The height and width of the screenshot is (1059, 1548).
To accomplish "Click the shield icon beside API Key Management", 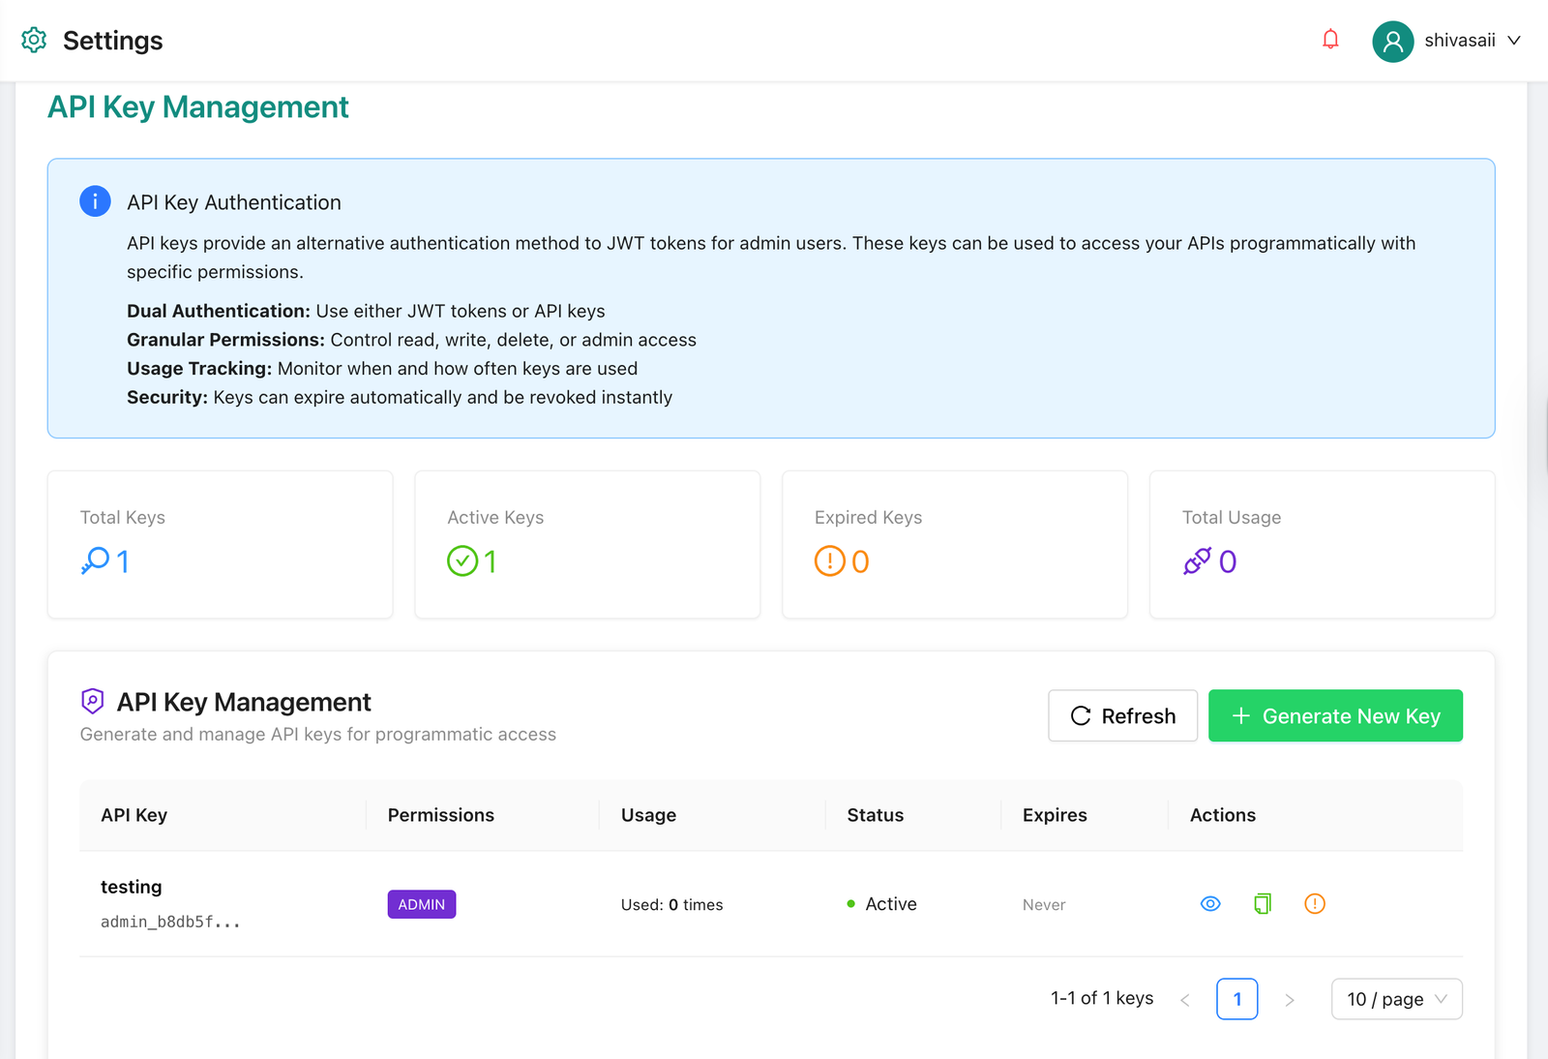I will [92, 701].
